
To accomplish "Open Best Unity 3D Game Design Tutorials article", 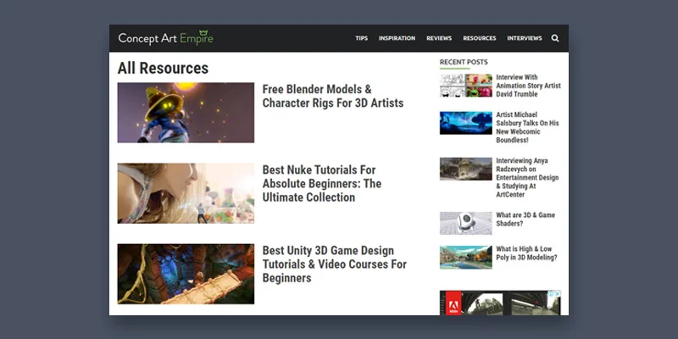I will click(x=334, y=264).
